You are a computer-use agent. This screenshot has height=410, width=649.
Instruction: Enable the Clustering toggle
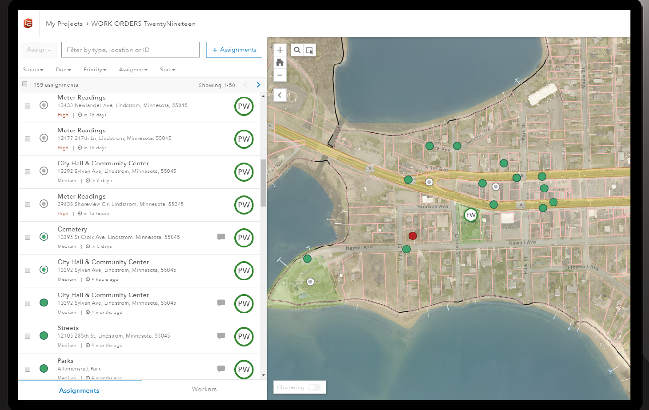[315, 387]
